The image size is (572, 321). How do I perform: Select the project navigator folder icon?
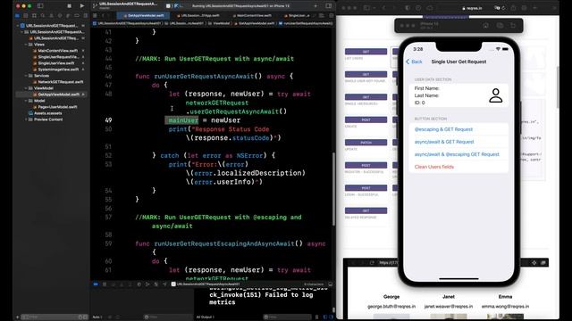tap(17, 16)
